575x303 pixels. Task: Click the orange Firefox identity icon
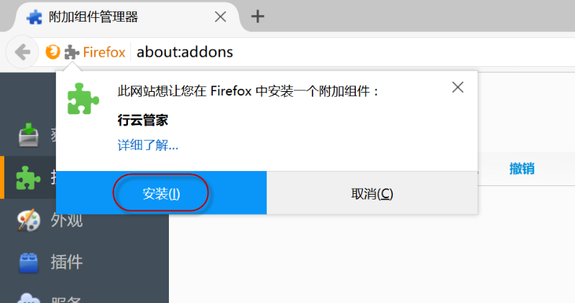(x=52, y=52)
